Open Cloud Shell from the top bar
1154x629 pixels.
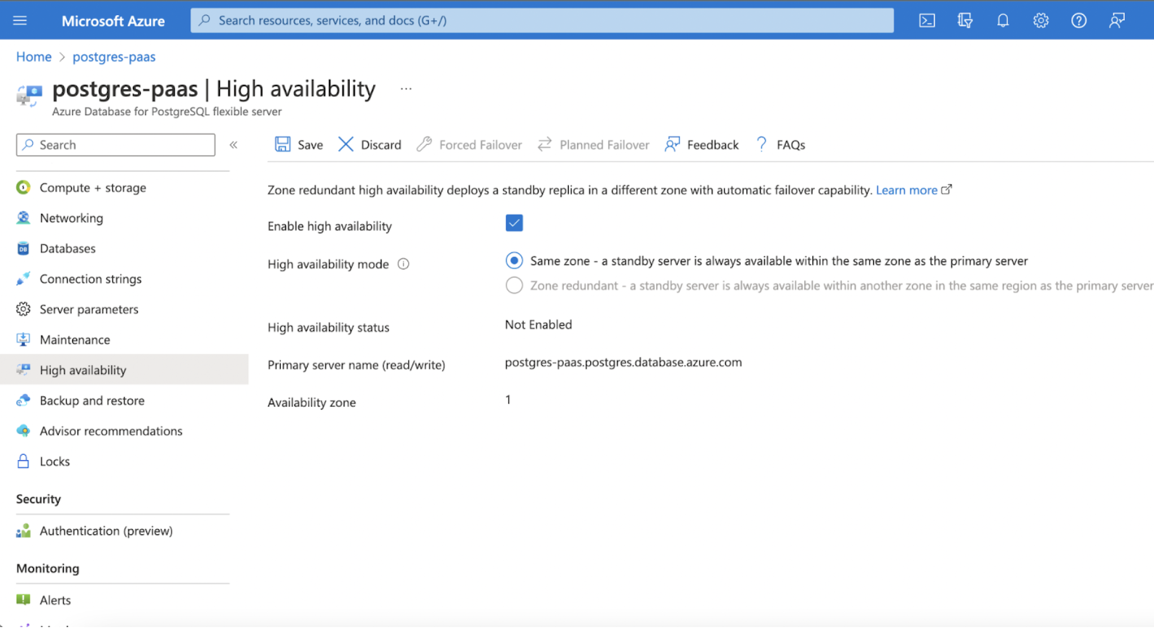click(927, 20)
